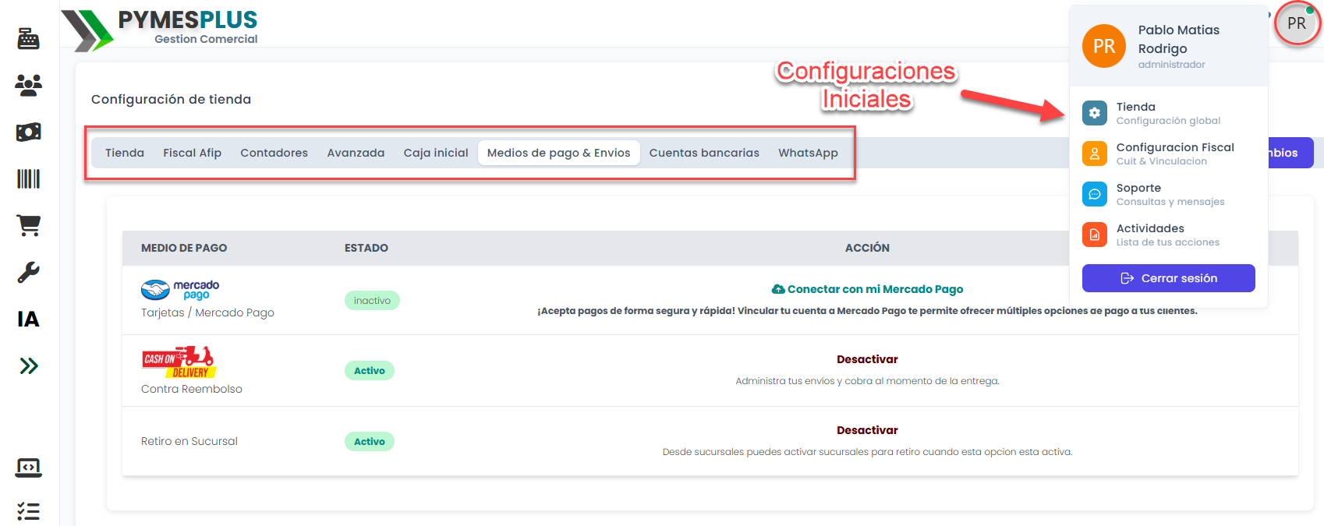
Task: Expand sidebar with double chevron icon
Action: 28,365
